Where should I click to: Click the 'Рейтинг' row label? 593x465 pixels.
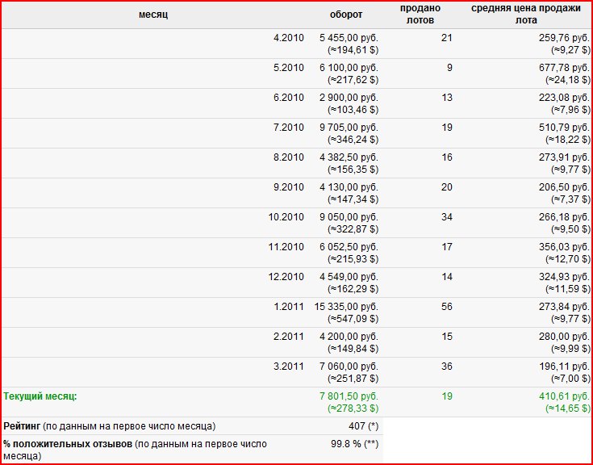(22, 426)
